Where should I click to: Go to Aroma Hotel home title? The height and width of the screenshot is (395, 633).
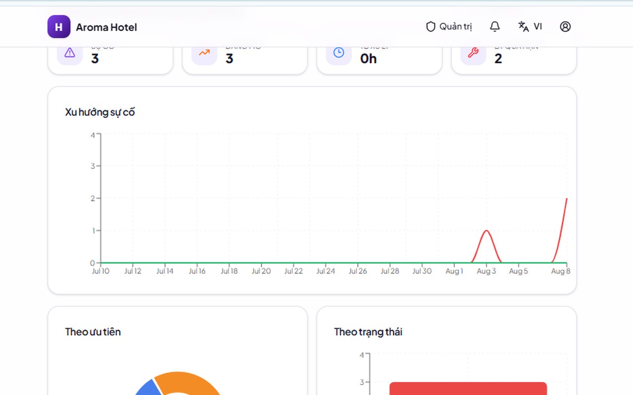pyautogui.click(x=106, y=27)
